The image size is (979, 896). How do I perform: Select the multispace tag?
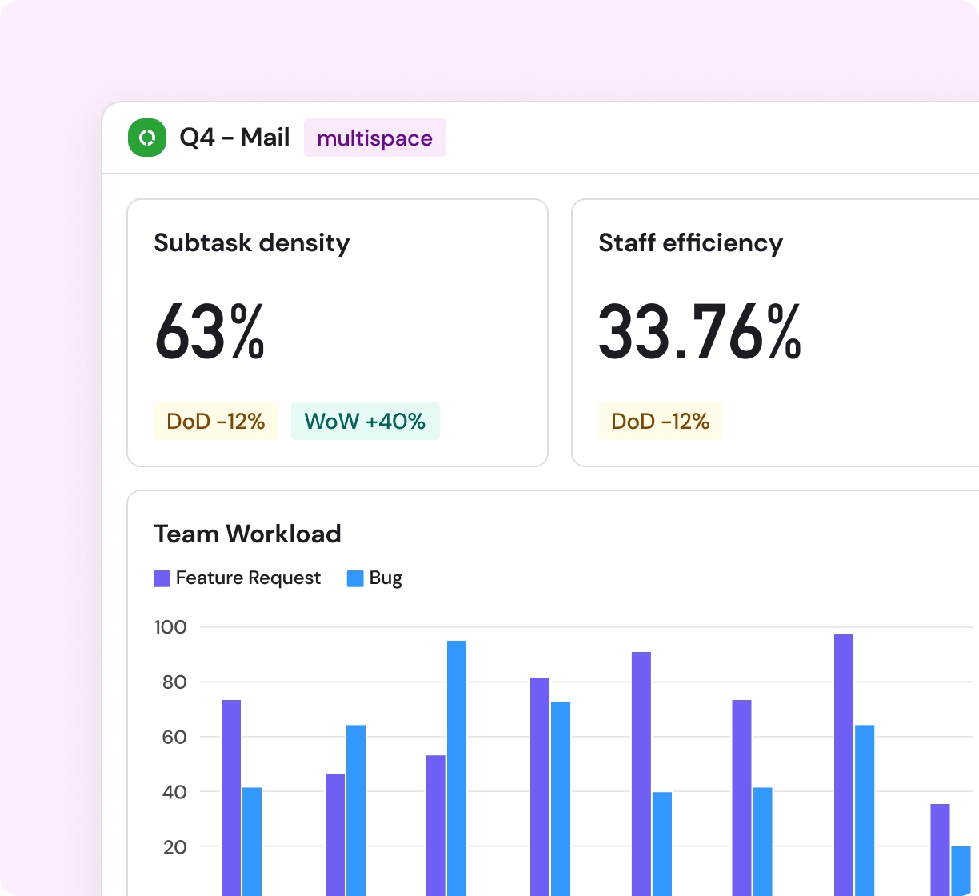coord(374,138)
